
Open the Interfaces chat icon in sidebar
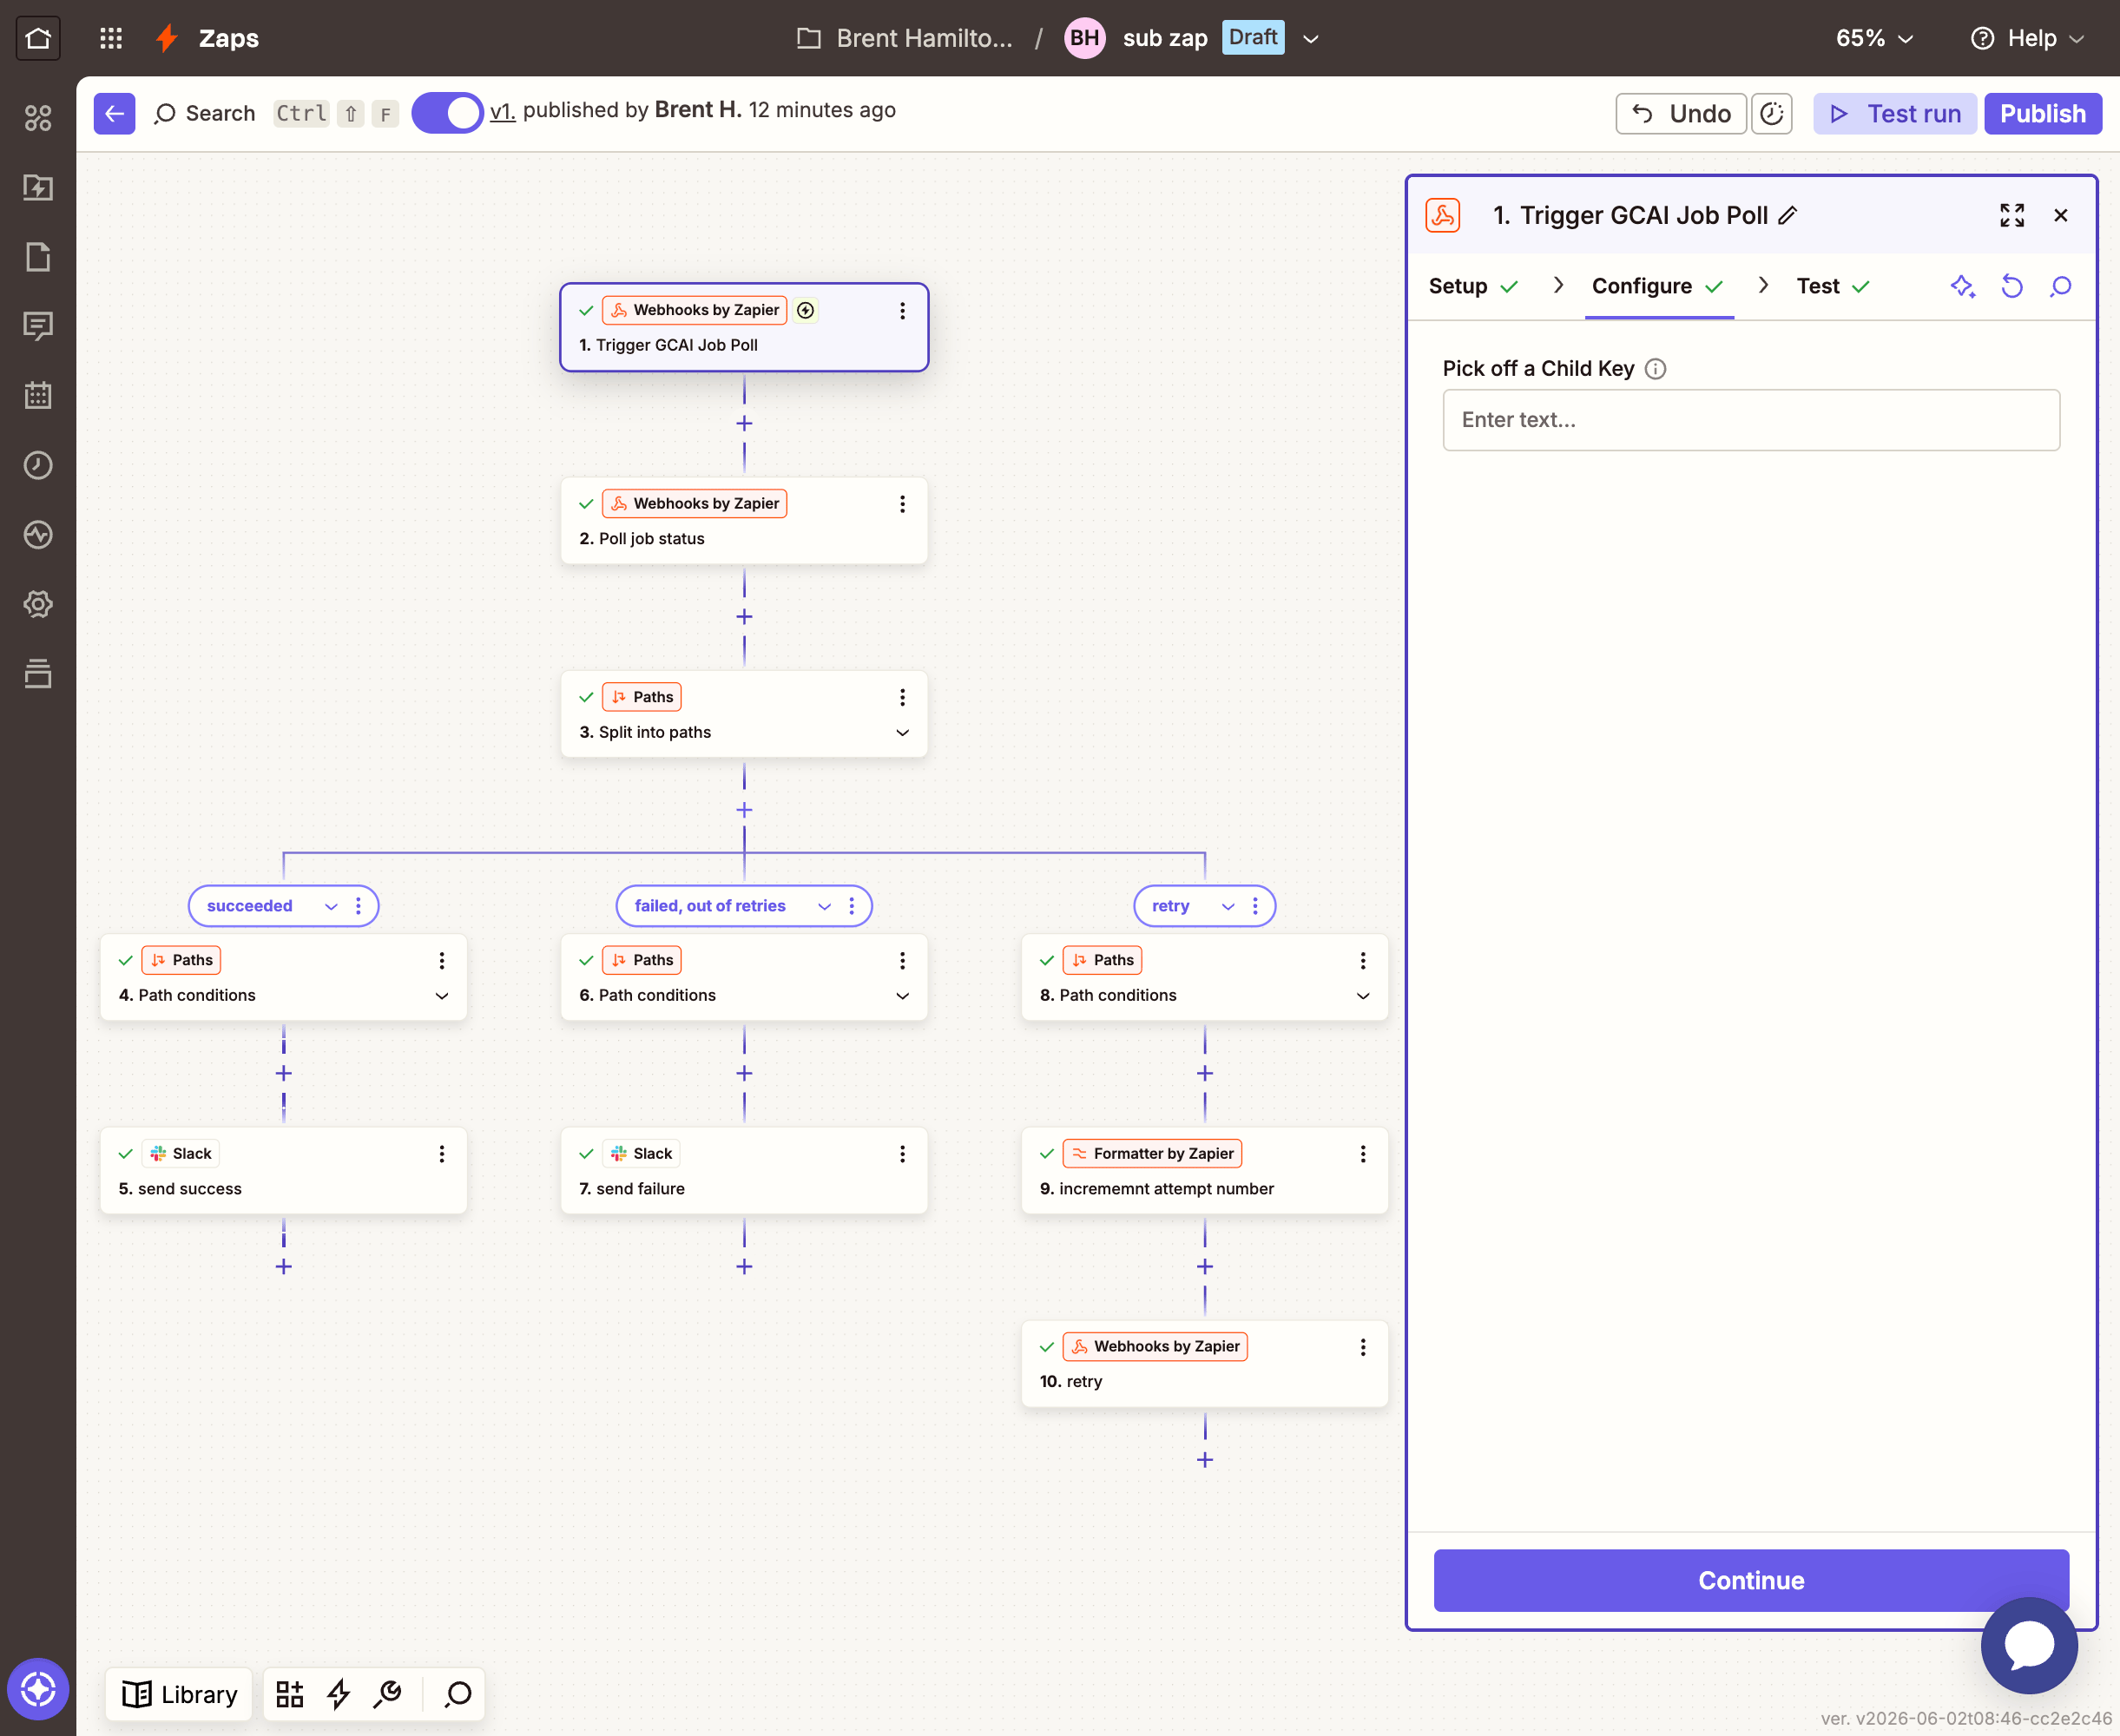[x=38, y=326]
